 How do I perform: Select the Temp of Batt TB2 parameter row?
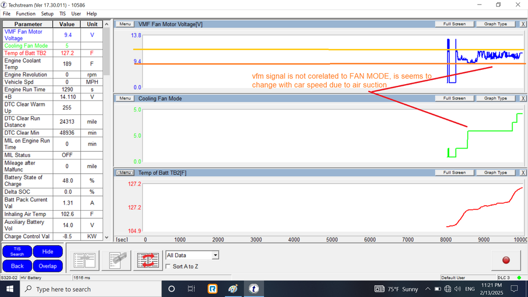click(x=53, y=53)
